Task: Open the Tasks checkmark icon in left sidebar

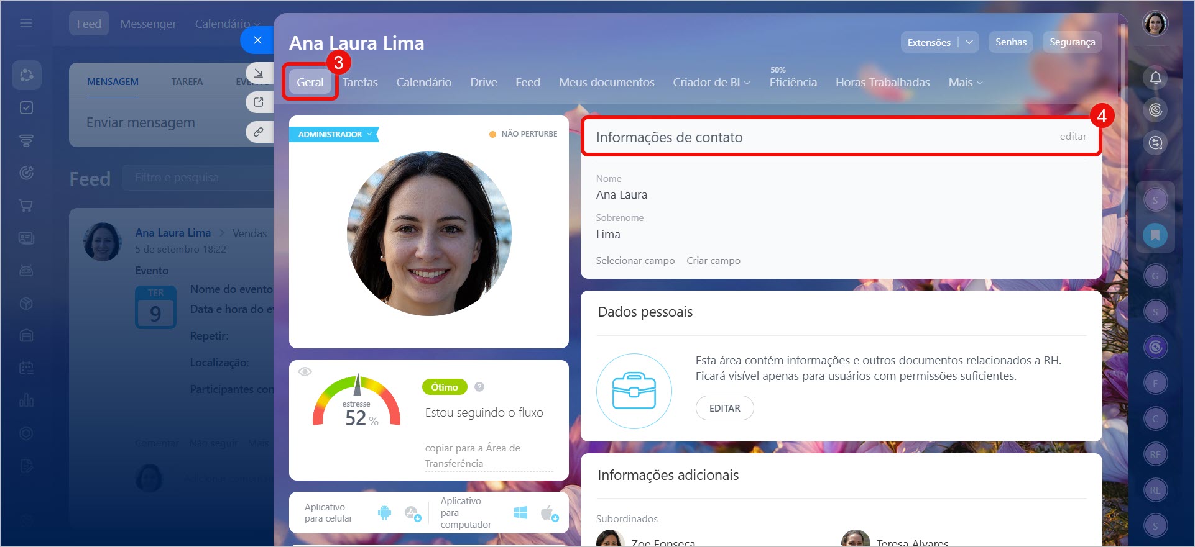Action: click(26, 108)
